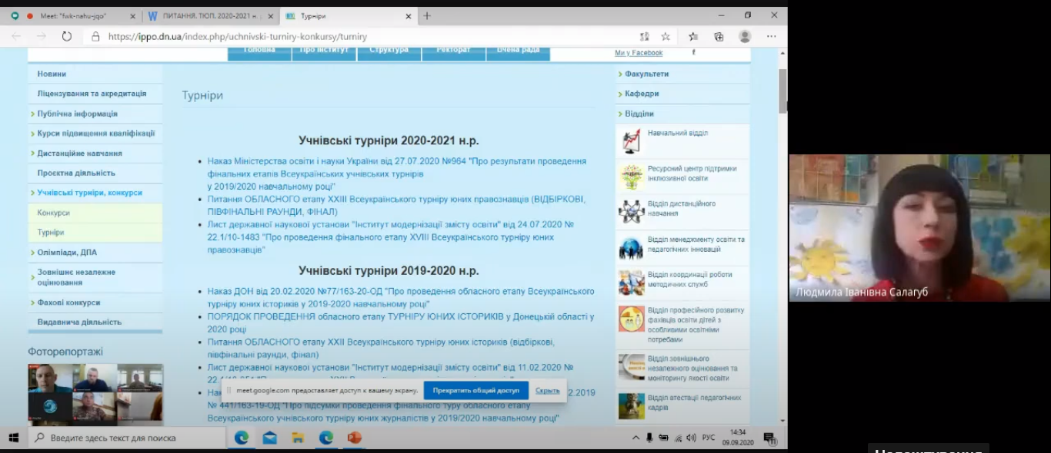Open the Edge Settings and more menu
1051x453 pixels.
pos(771,36)
